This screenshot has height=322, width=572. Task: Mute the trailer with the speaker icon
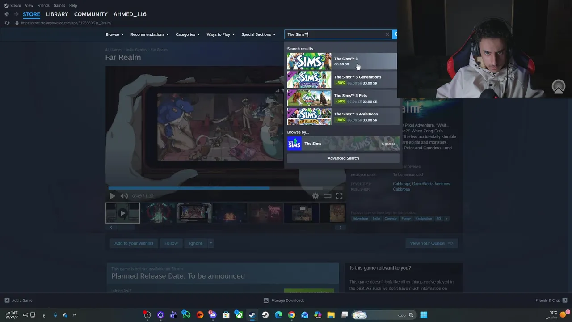(x=124, y=196)
